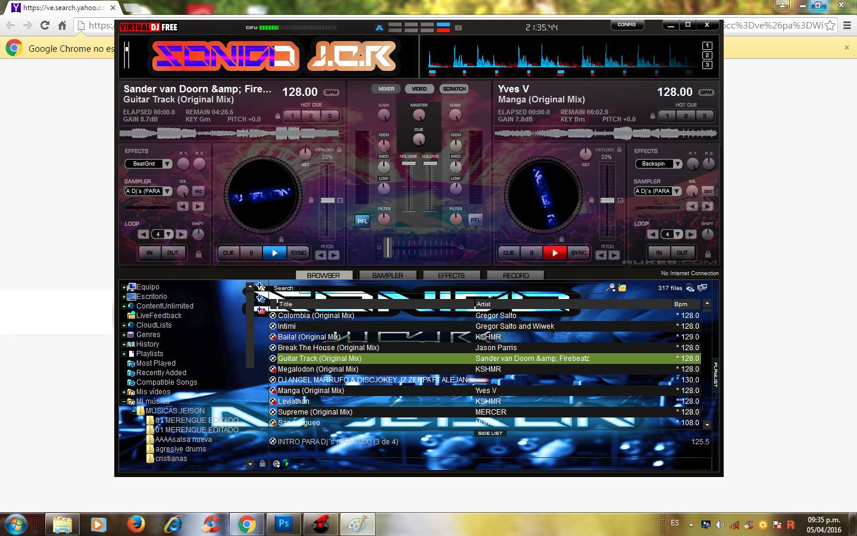Screen dimensions: 857x536
Task: Trigger hot cue 3 on right deck
Action: 705,116
